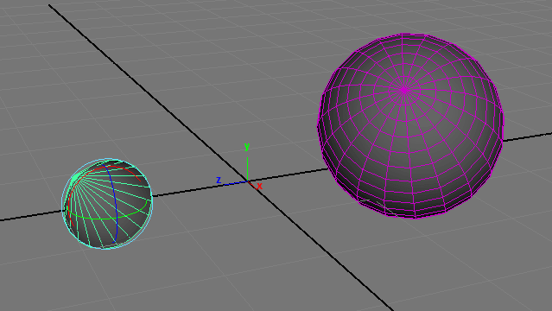Click gray lines at bottom edge of magenta sphere
The image size is (552, 311).
[377, 206]
